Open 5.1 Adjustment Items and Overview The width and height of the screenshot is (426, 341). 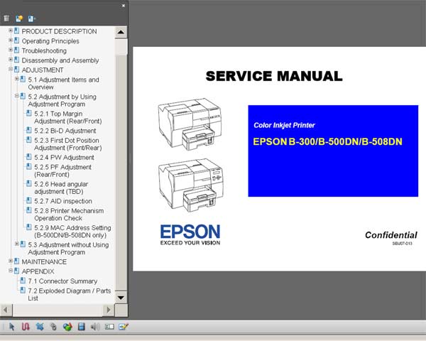tap(64, 84)
